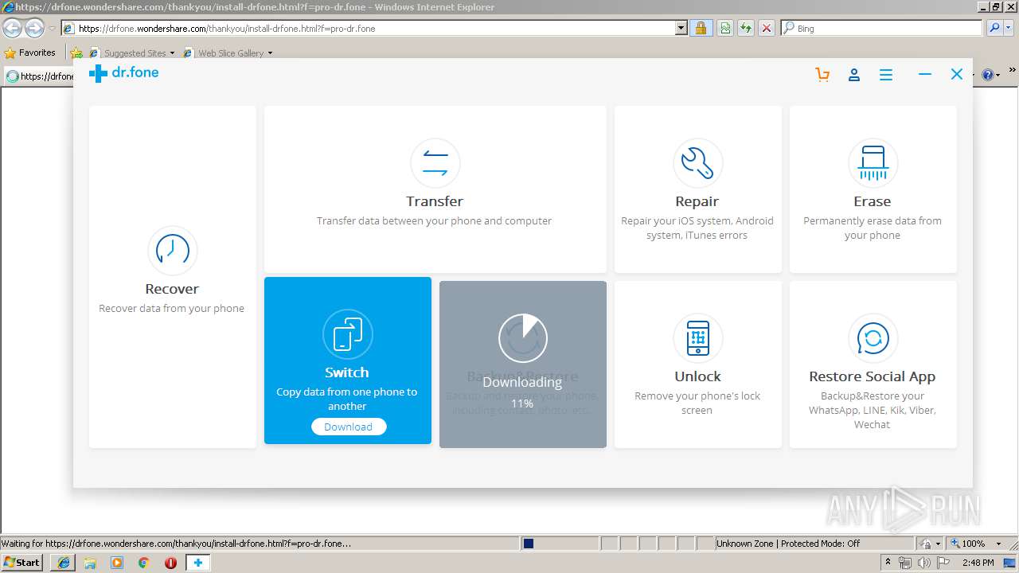The width and height of the screenshot is (1019, 573).
Task: Click the Internet Explorer taskbar icon
Action: click(64, 563)
